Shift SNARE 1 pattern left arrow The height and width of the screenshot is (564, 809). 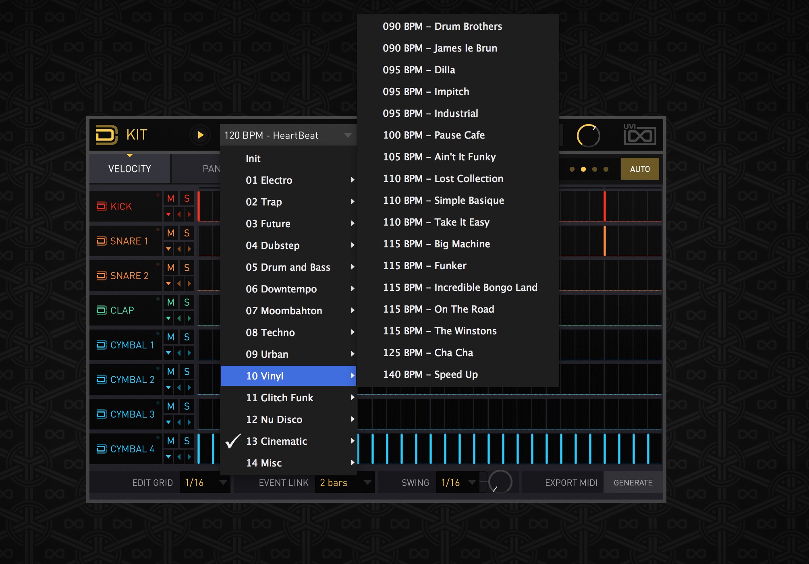coord(179,249)
